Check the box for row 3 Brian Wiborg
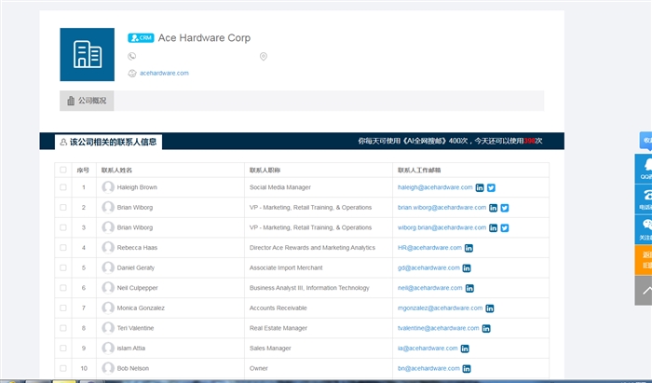Screen dimensions: 652x383 (63, 227)
